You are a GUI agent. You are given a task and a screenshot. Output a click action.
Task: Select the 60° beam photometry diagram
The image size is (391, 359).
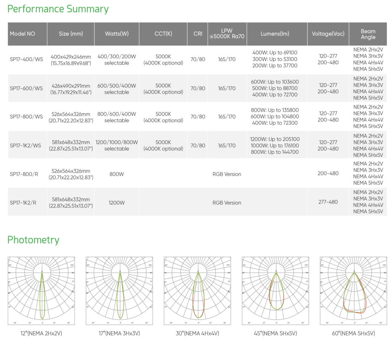click(354, 290)
